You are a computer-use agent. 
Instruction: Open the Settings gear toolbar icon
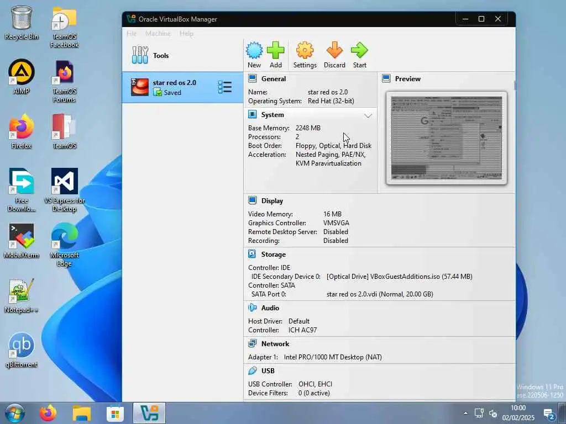(x=305, y=50)
